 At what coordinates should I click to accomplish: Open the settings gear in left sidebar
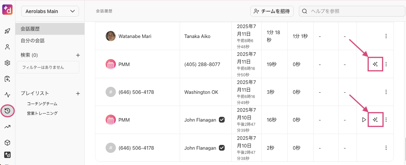pos(7,63)
